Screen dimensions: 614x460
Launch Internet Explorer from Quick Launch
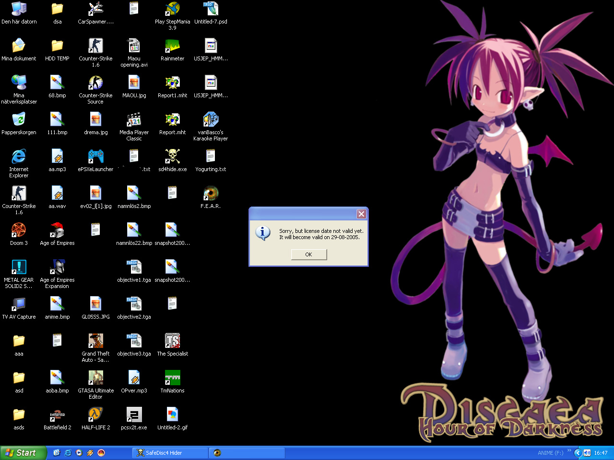point(68,453)
